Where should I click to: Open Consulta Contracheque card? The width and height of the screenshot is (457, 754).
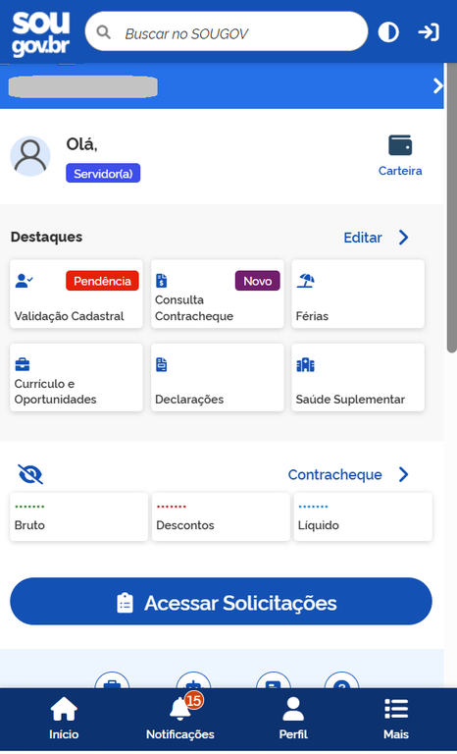tap(217, 294)
